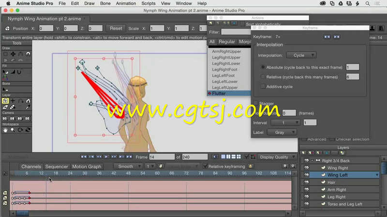The width and height of the screenshot is (387, 217).
Task: Click the Duplicate Layer icon in Layers panel
Action: click(311, 153)
